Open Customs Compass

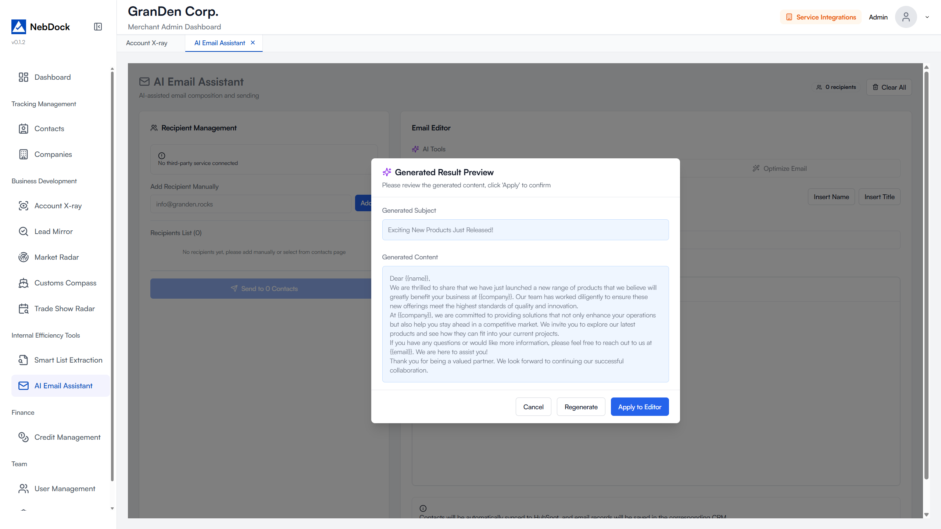click(65, 283)
